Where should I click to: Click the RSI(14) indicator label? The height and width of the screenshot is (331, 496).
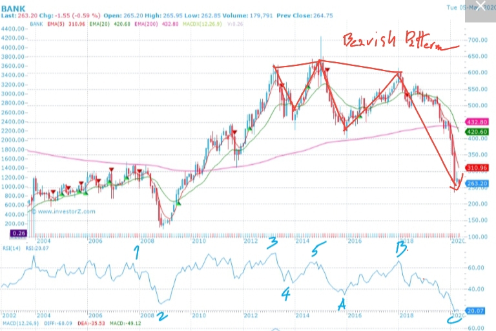point(12,248)
